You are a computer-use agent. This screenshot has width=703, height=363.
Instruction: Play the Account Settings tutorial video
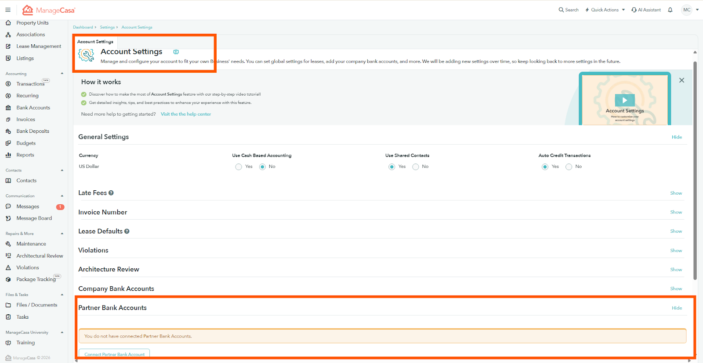[x=624, y=100]
